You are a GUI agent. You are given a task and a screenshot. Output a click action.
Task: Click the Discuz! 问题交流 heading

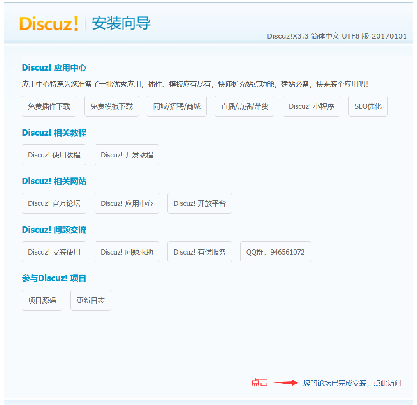coord(54,230)
